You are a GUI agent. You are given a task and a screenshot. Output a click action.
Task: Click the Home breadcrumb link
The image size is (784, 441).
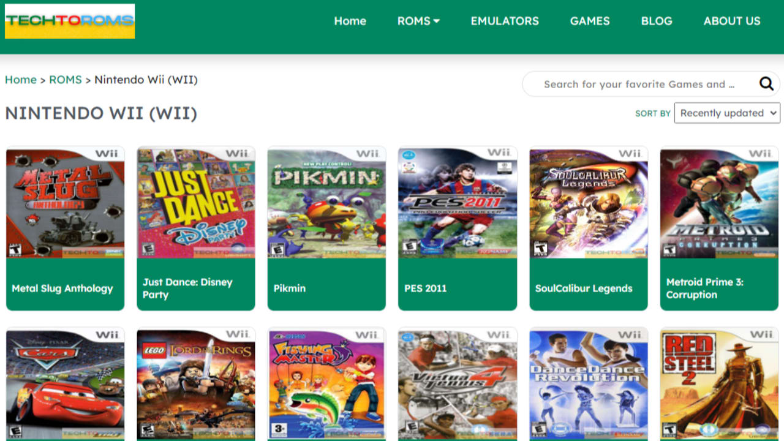pyautogui.click(x=21, y=80)
